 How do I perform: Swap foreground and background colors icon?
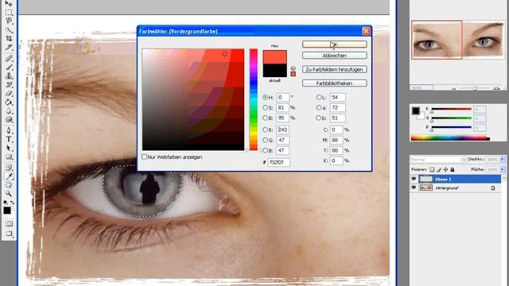(12, 203)
